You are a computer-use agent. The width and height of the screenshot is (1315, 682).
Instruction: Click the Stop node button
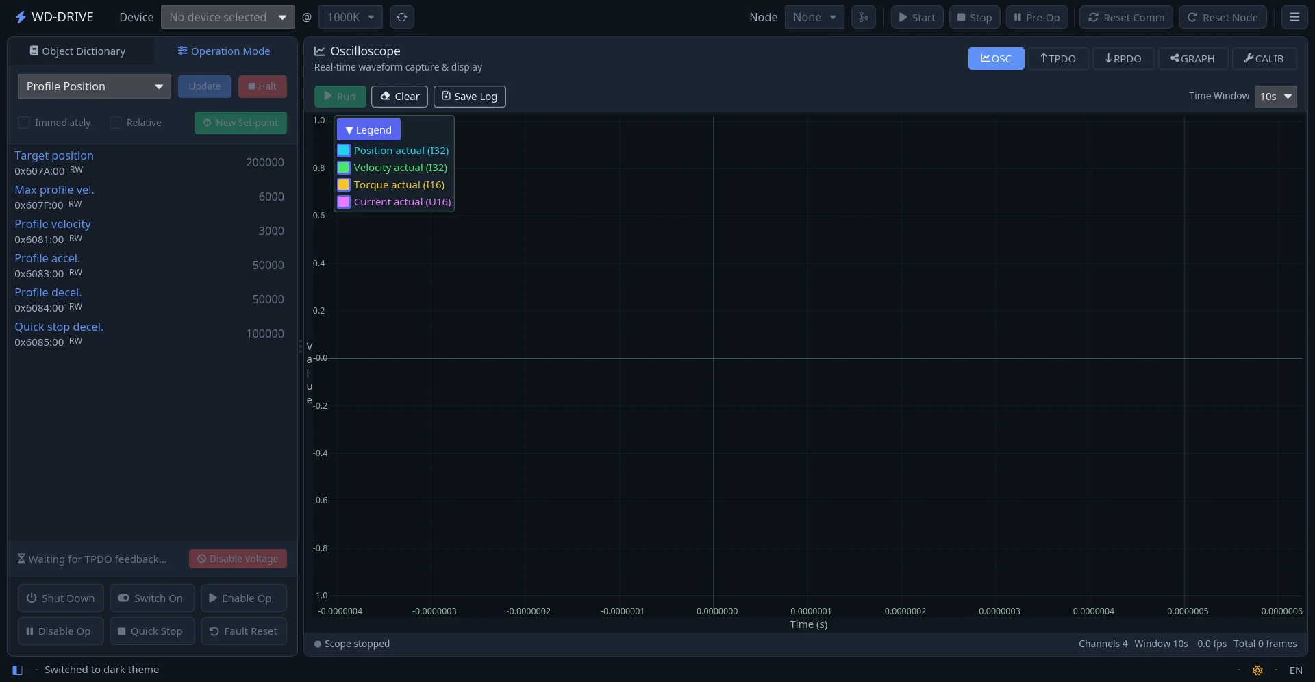click(x=975, y=17)
